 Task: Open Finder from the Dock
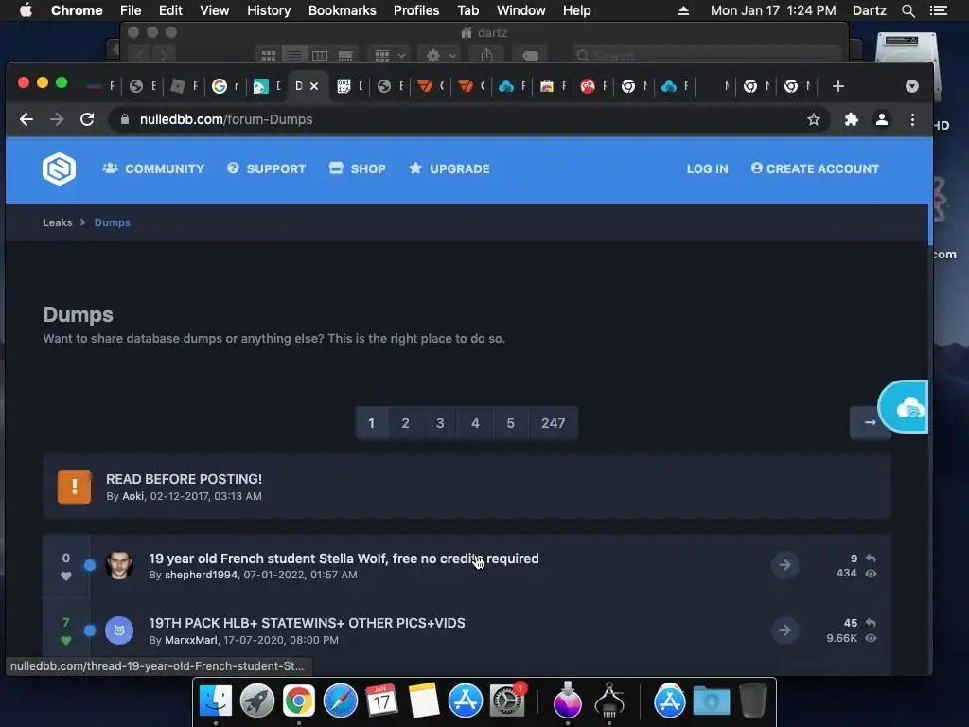pos(216,701)
